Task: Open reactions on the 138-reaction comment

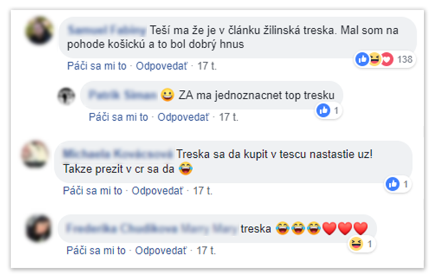Action: 385,59
